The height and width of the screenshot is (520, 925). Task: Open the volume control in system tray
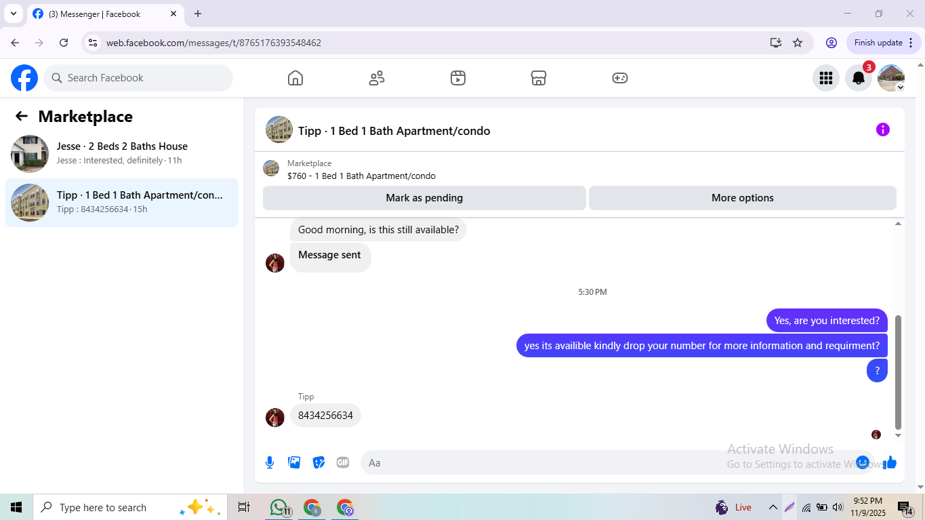838,507
